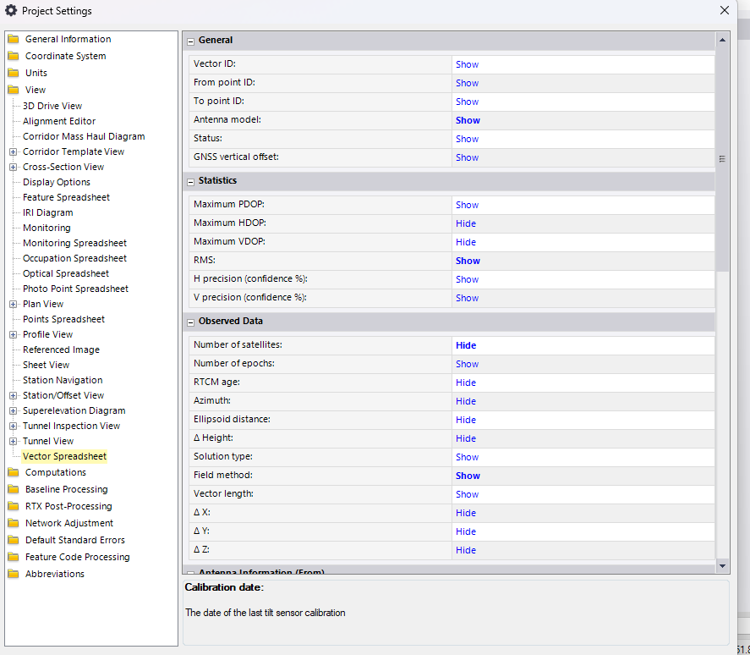Expand the Tunnel Inspection View node
The image size is (750, 655).
click(x=14, y=427)
